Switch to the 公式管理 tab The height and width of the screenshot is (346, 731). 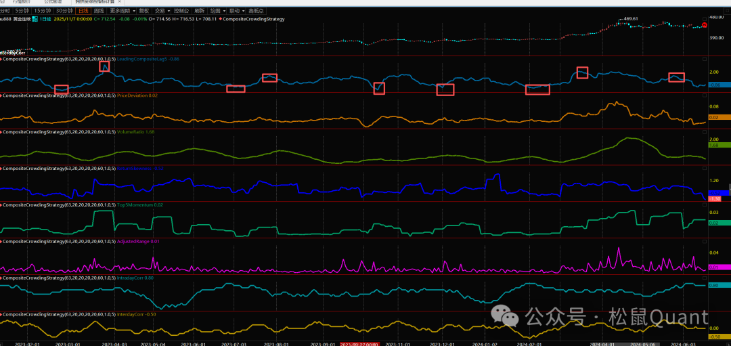coord(54,2)
